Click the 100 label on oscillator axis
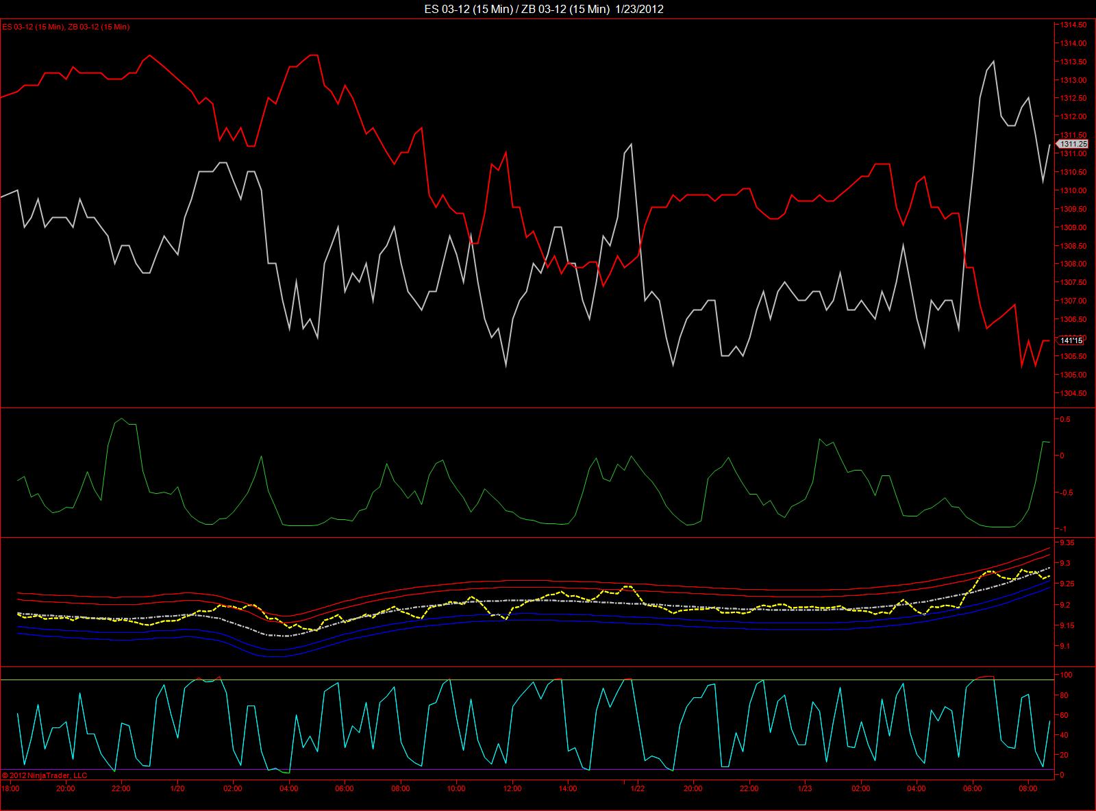1096x811 pixels. [1065, 675]
